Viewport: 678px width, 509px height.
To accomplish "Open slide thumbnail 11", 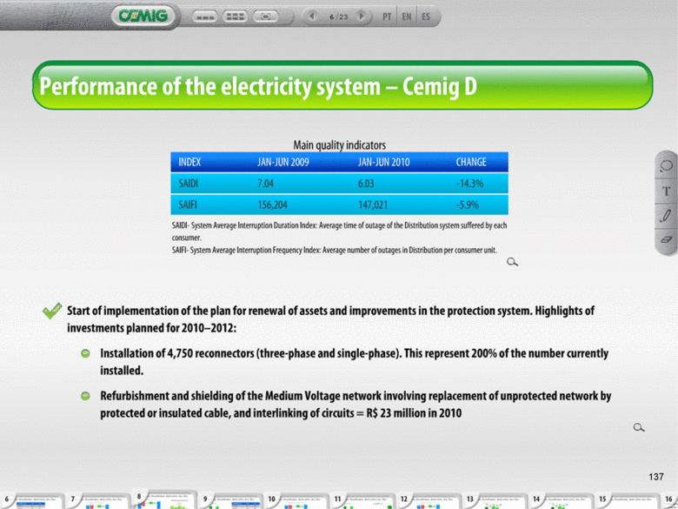I will (x=363, y=501).
